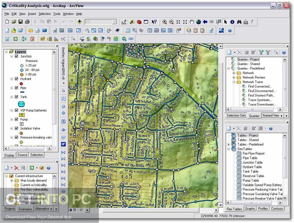Viewport: 294px width, 223px height.
Task: Select Current w/criticallity scenario
Action: coord(34,185)
